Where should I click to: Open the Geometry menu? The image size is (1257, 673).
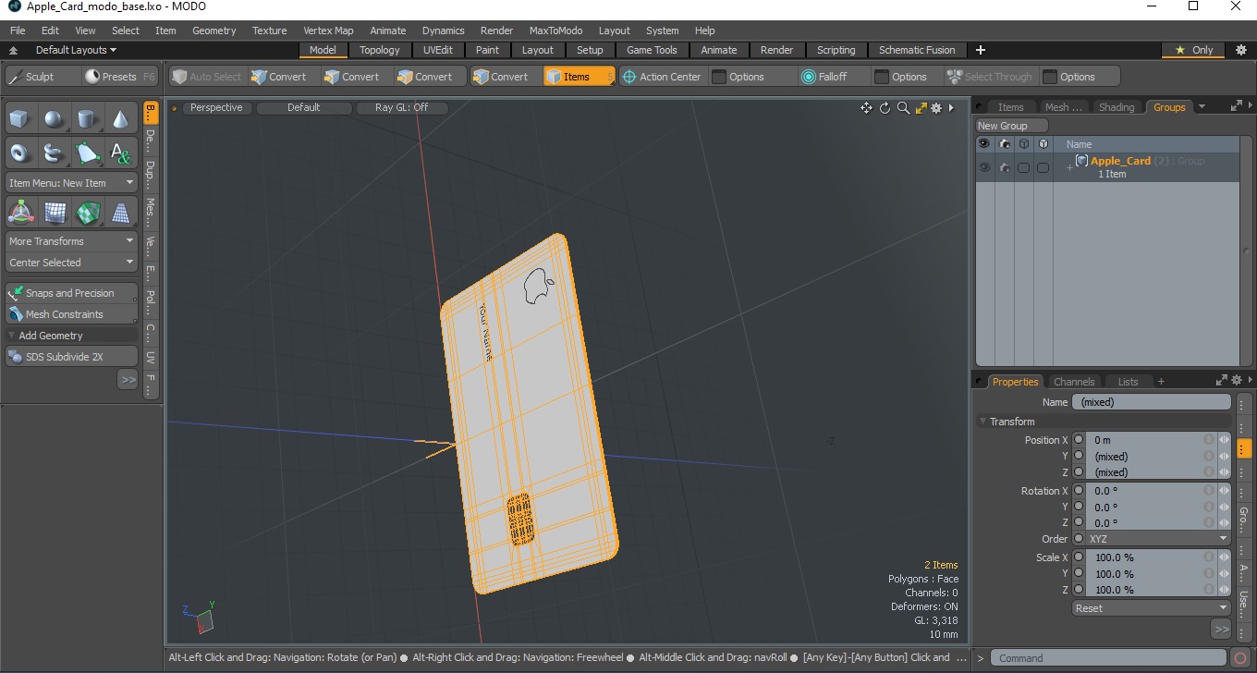[214, 31]
